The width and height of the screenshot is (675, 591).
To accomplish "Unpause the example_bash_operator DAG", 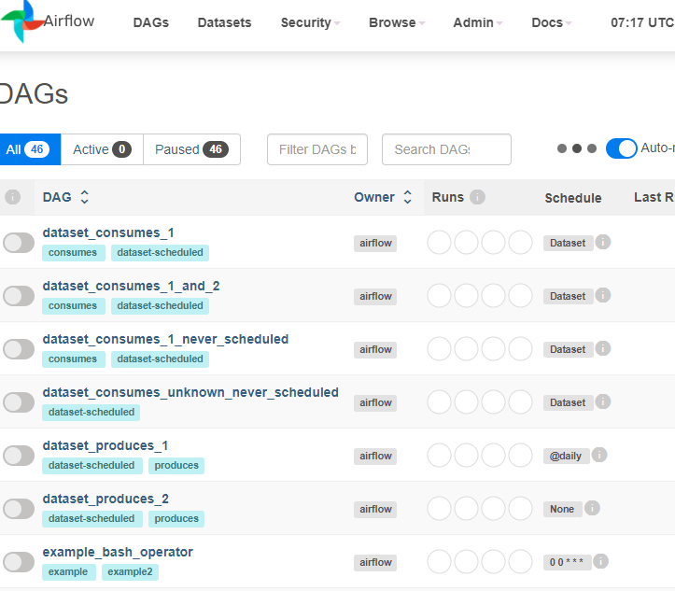I will point(19,562).
